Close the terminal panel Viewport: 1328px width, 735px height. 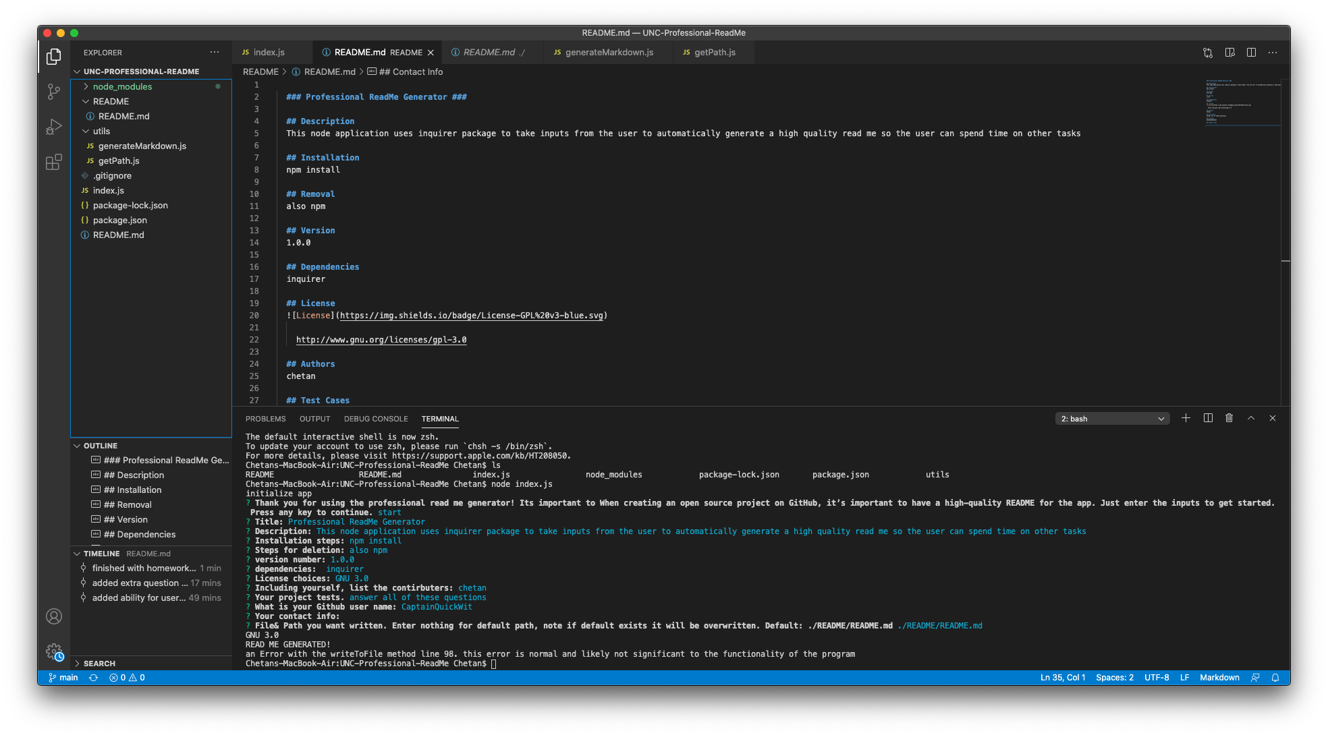point(1273,418)
